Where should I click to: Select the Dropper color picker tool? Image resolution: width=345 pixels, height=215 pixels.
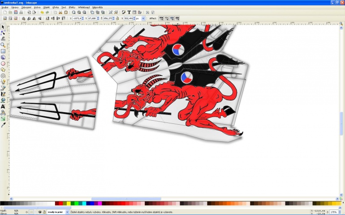coord(3,125)
